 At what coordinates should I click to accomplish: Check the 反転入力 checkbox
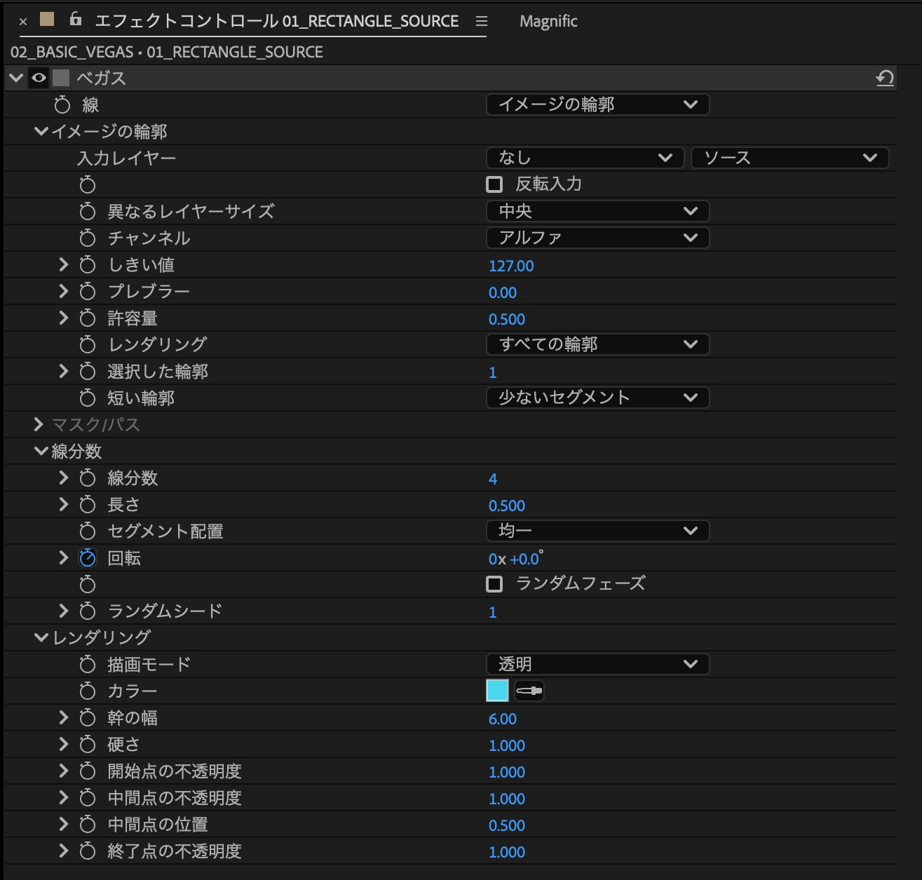click(x=494, y=184)
